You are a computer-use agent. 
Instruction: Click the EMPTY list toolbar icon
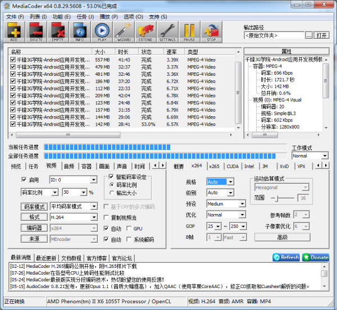[58, 32]
